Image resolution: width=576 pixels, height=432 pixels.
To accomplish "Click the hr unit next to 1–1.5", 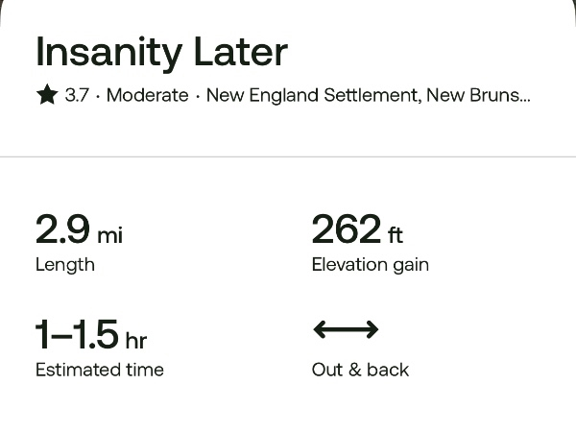I will [135, 340].
